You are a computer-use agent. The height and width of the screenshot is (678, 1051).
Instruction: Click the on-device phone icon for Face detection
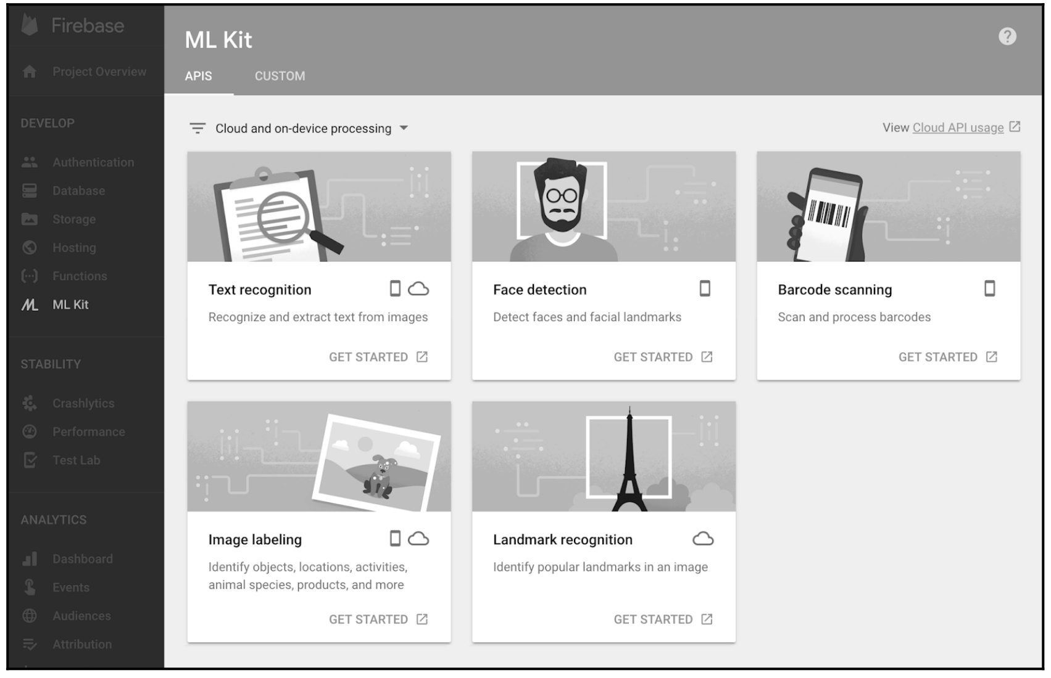click(x=705, y=288)
